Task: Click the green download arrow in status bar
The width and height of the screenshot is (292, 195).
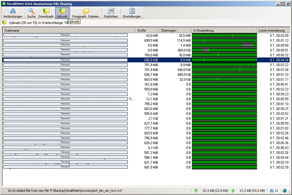Action: click(196, 190)
